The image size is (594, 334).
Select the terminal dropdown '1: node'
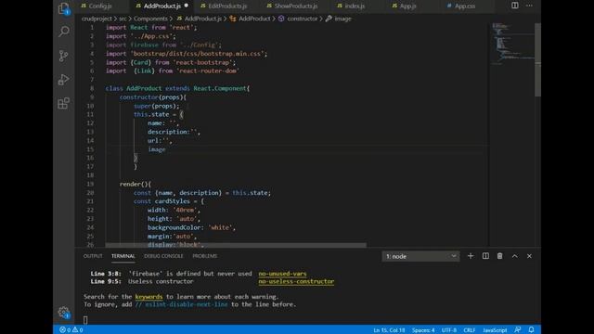point(420,256)
